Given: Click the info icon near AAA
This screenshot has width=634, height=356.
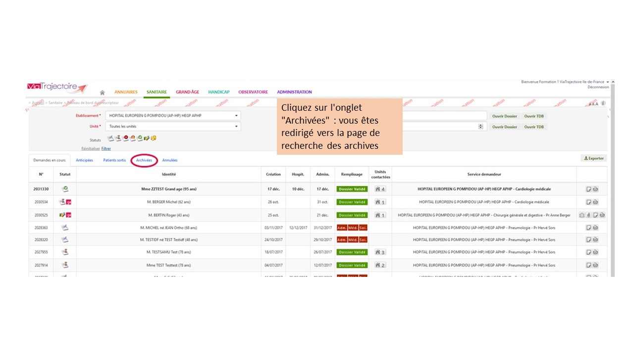Looking at the screenshot, I should 604,103.
